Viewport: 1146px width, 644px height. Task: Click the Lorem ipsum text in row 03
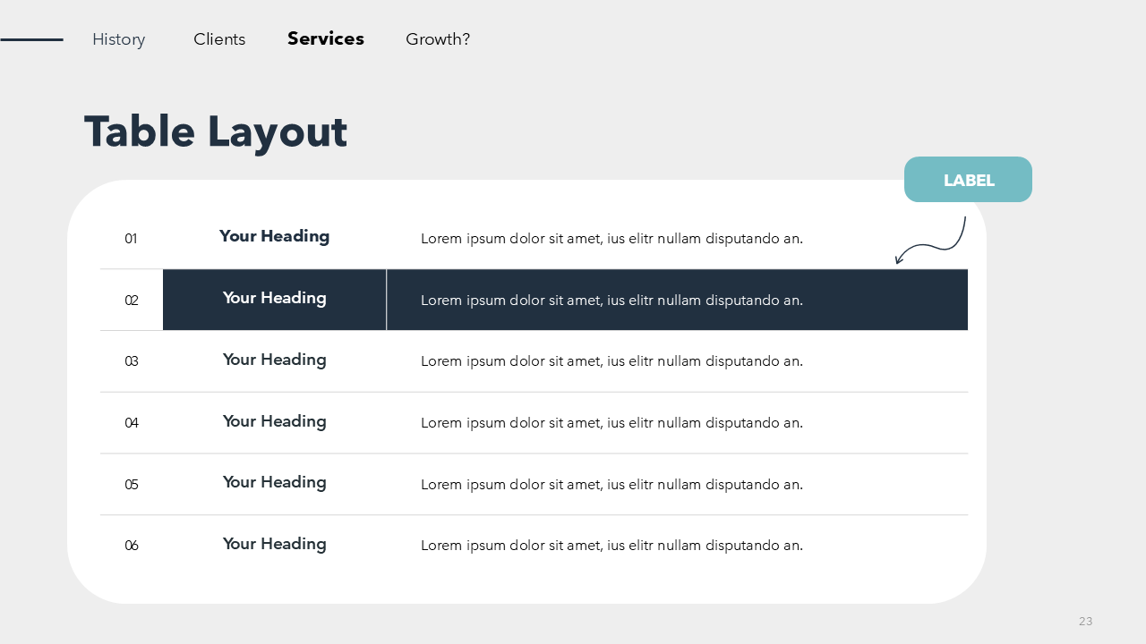coord(611,361)
